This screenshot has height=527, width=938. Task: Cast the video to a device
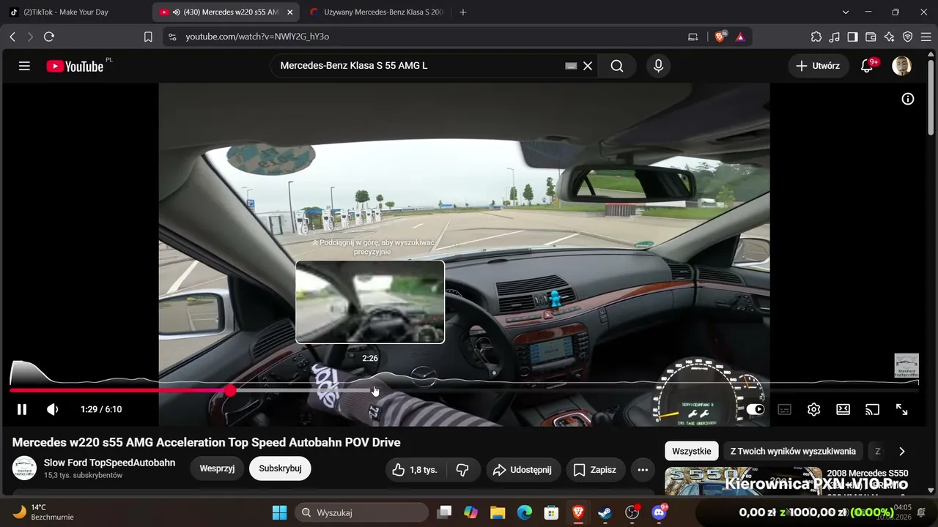coord(872,409)
